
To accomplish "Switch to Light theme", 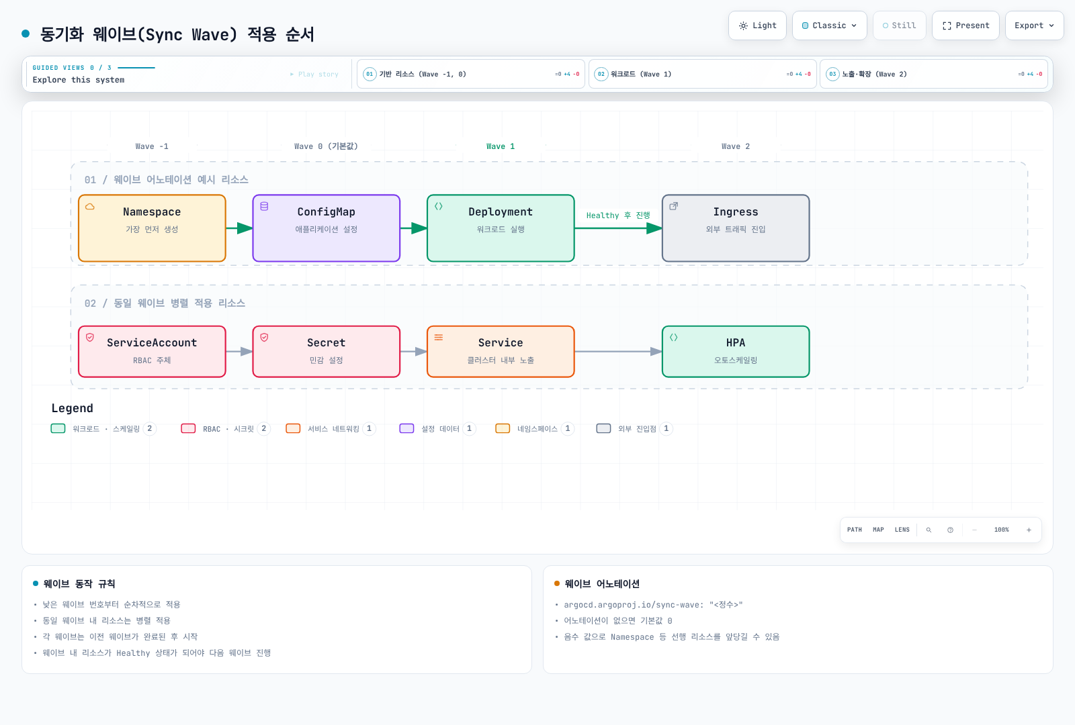I will (x=757, y=26).
